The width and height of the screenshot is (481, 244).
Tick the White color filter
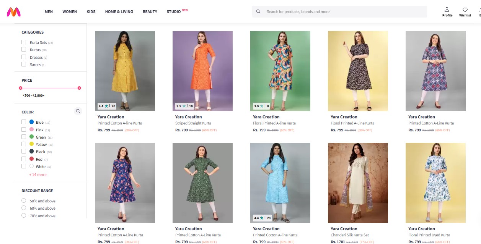click(x=24, y=166)
